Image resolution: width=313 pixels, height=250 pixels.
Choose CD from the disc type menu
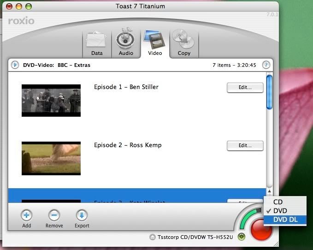click(x=285, y=202)
